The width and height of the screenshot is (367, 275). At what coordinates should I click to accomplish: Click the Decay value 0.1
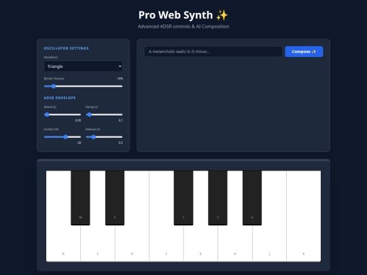pos(120,120)
